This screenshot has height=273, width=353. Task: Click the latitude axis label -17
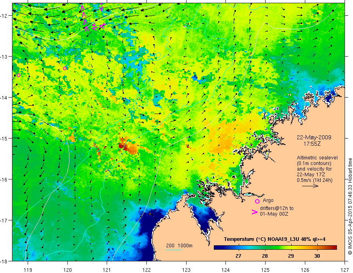[4, 220]
